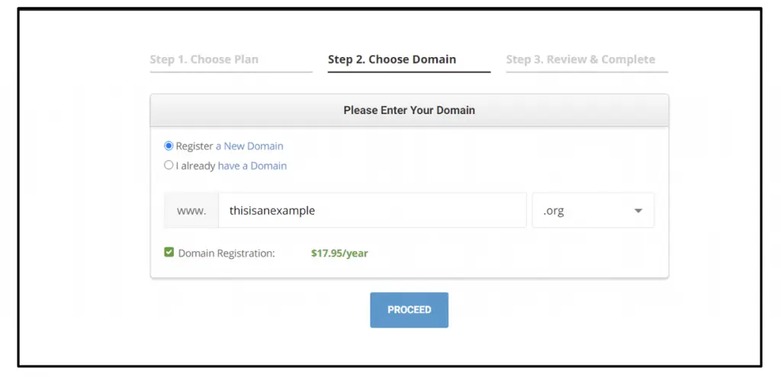Screen dimensions: 781x377
Task: Uncheck the Domain Registration checkbox
Action: click(169, 253)
